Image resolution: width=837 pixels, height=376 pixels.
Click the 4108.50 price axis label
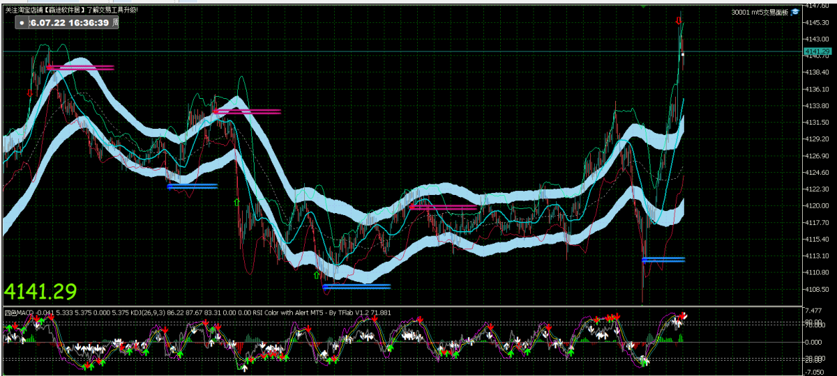817,290
